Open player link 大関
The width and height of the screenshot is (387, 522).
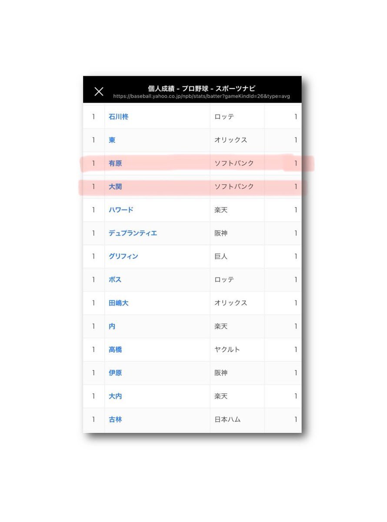tap(115, 187)
